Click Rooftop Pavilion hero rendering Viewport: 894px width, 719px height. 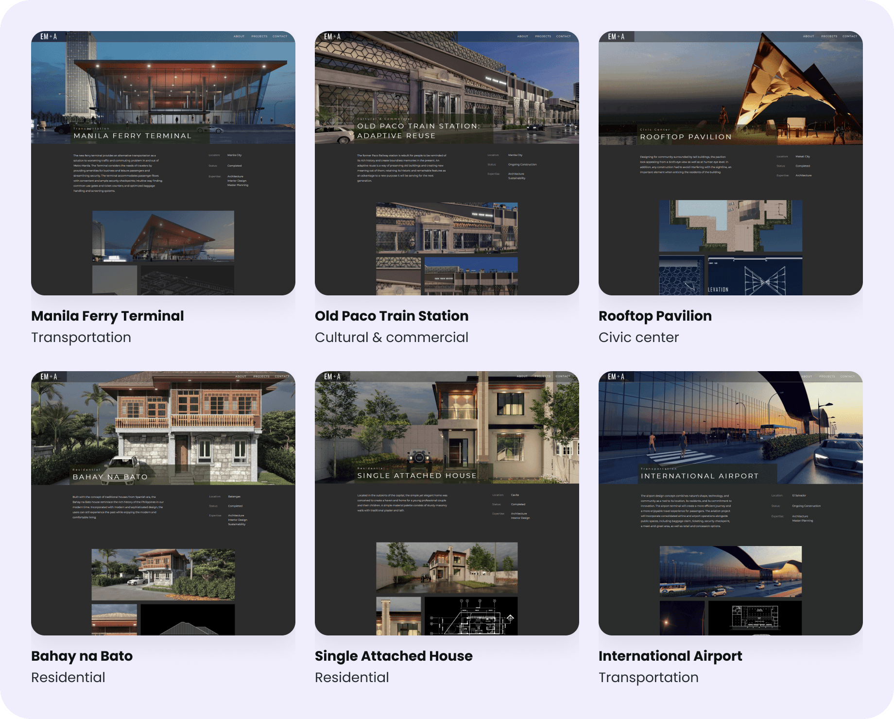(x=731, y=88)
